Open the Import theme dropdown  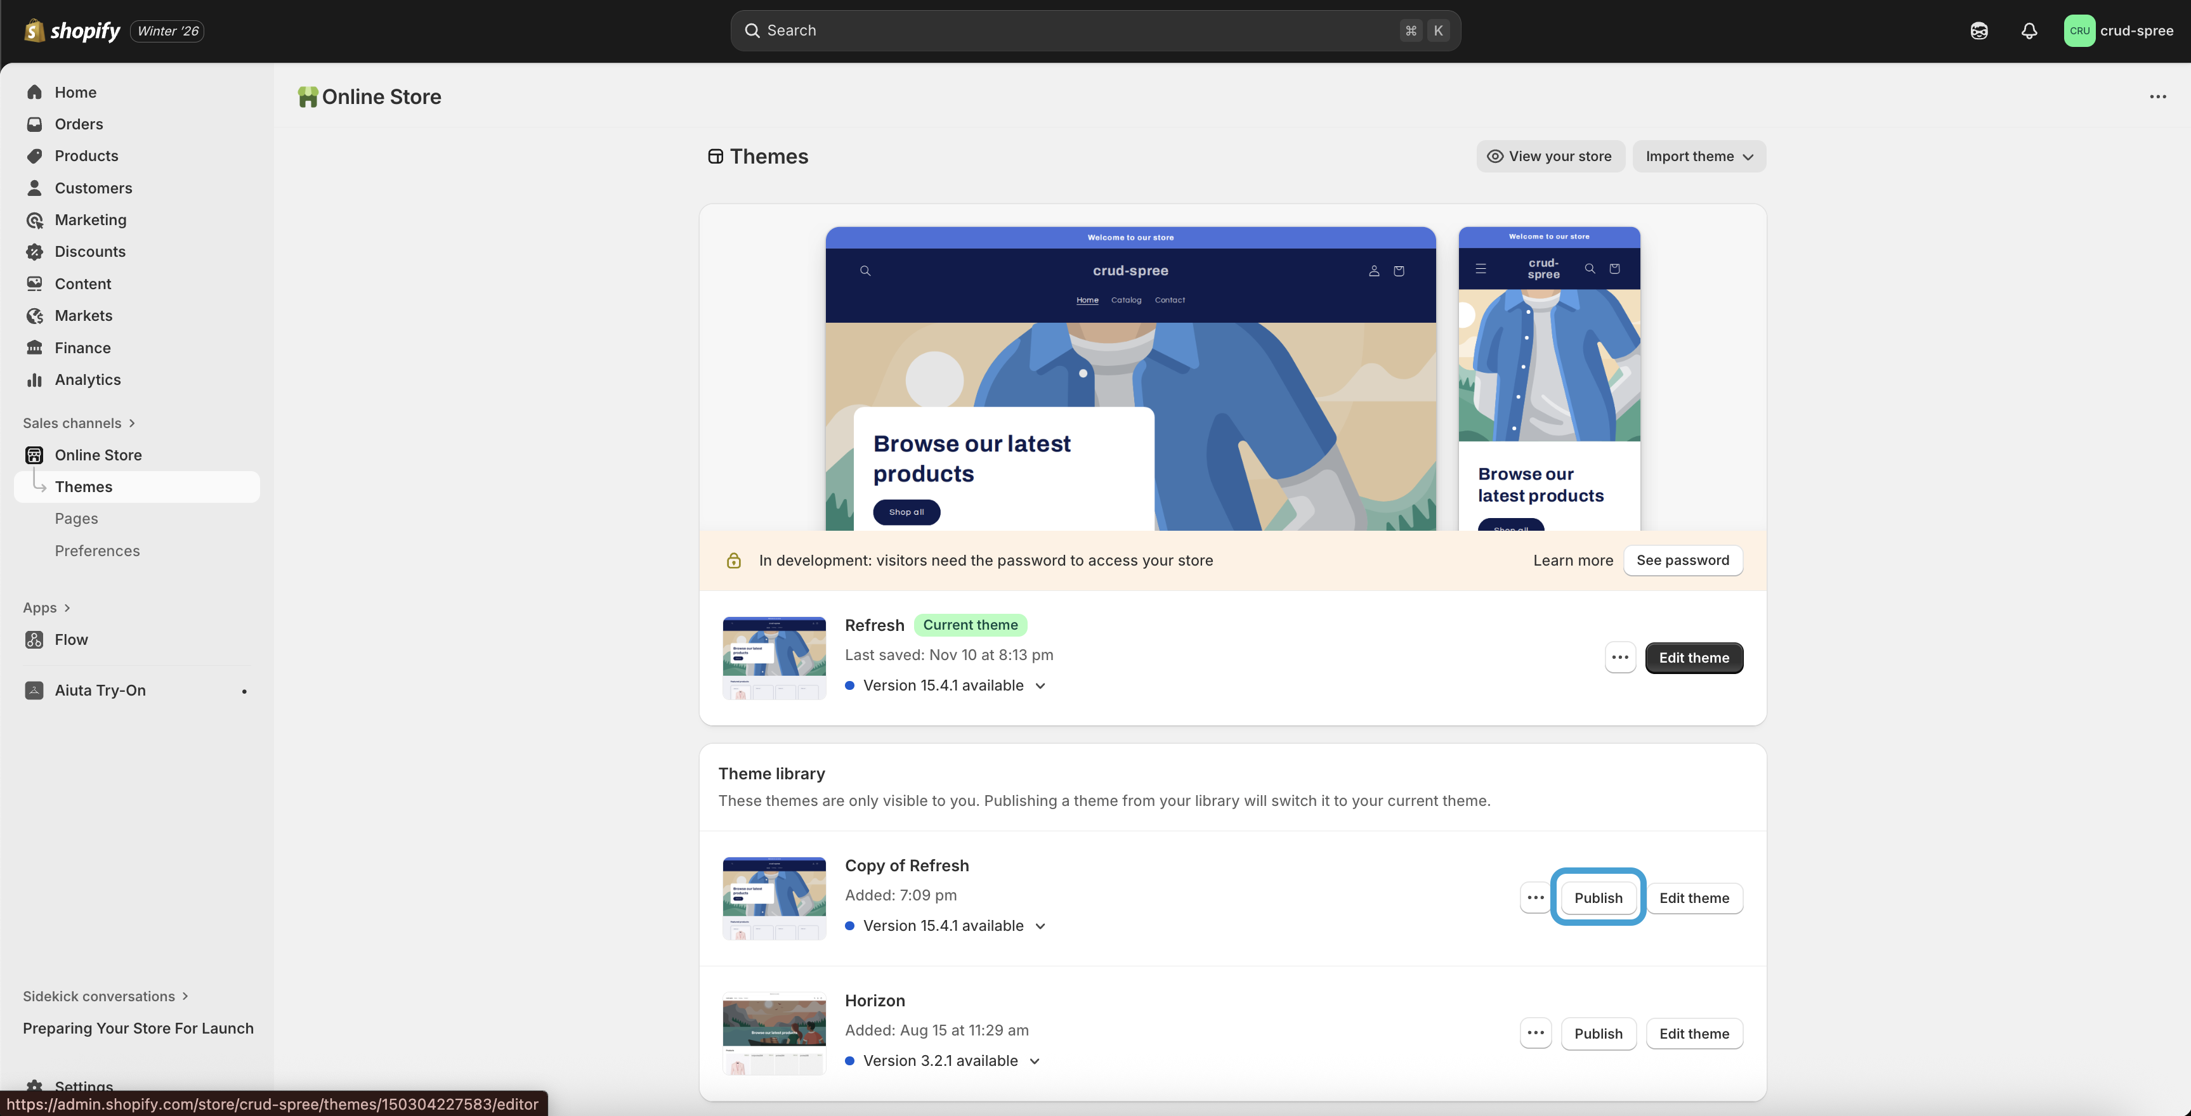pyautogui.click(x=1699, y=157)
